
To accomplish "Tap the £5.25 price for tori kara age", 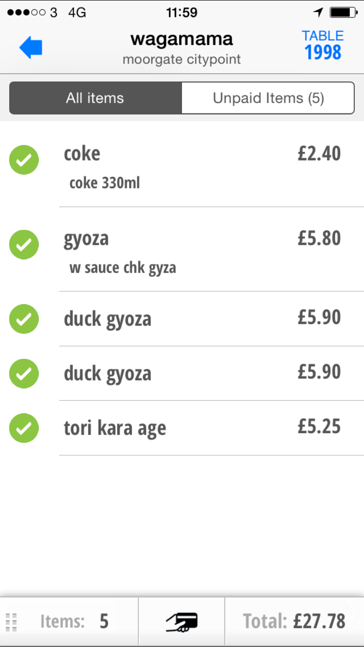I will pos(319,426).
